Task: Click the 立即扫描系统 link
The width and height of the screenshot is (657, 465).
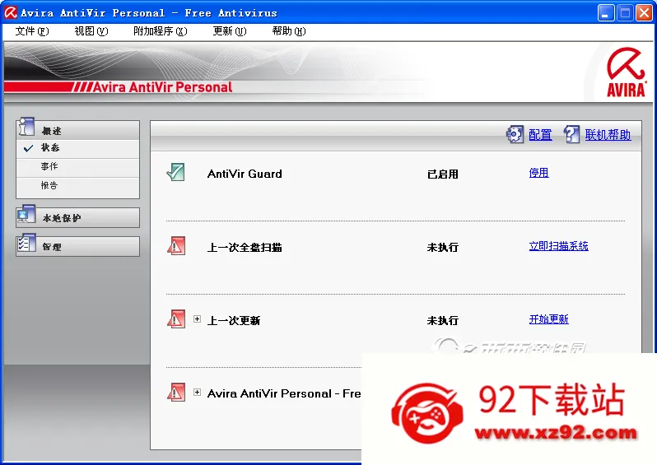Action: 558,246
